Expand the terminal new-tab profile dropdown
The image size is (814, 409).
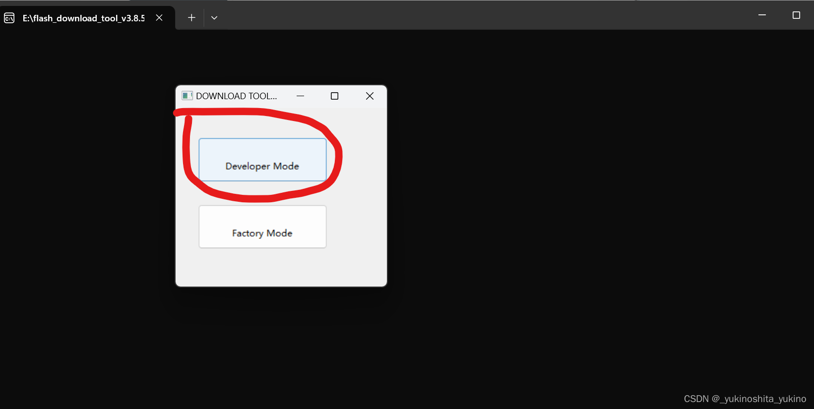[214, 18]
